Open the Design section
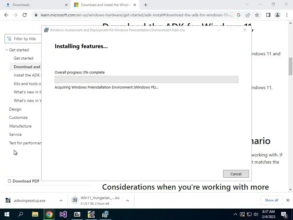 pos(15,109)
